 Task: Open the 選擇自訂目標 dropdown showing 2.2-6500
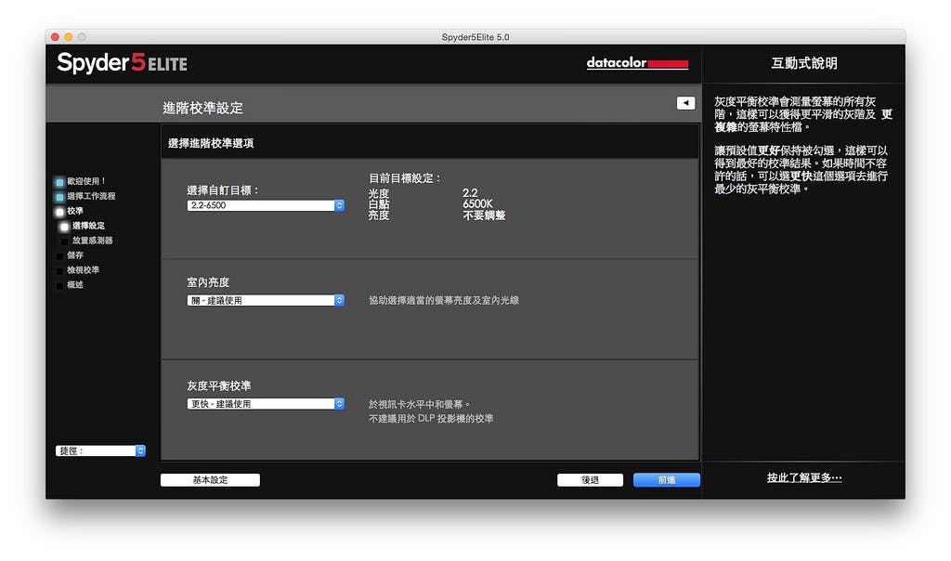pos(266,205)
